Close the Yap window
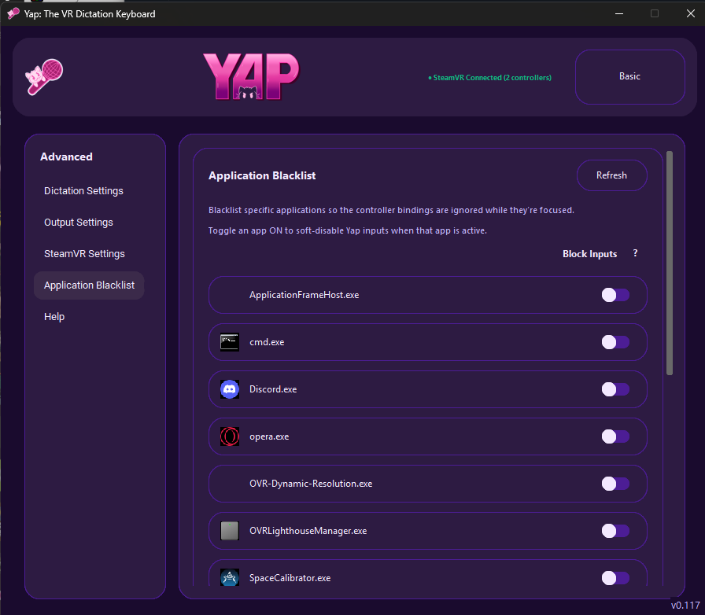 tap(691, 13)
